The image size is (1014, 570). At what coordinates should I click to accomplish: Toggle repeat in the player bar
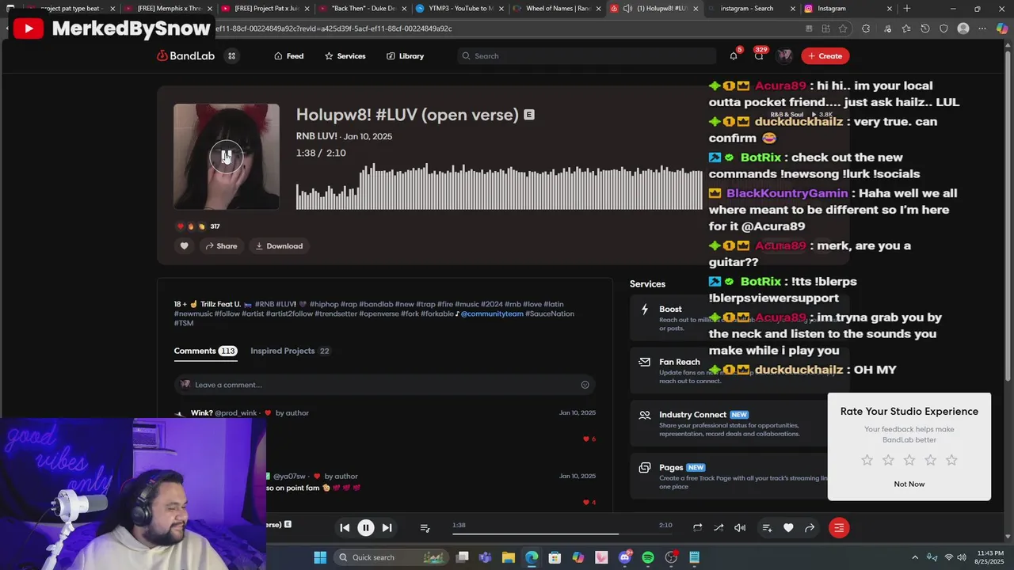coord(697,527)
